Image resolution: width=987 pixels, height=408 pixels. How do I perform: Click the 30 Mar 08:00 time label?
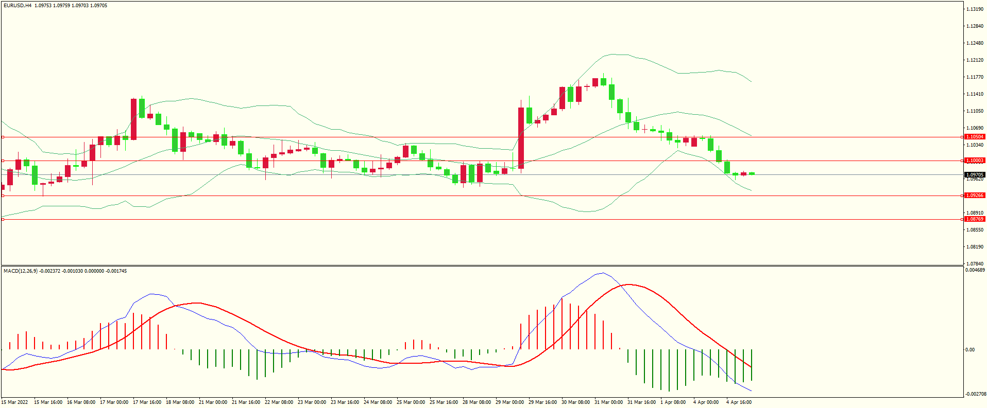[x=575, y=402]
